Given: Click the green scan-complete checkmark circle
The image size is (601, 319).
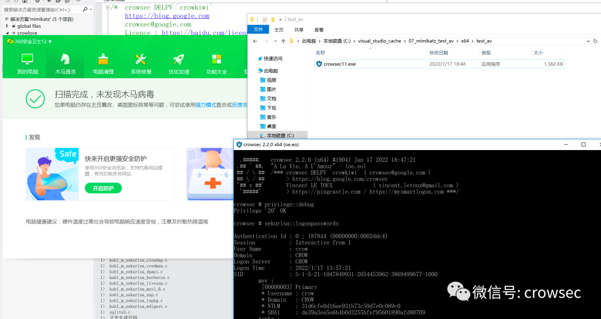Looking at the screenshot, I should tap(35, 99).
